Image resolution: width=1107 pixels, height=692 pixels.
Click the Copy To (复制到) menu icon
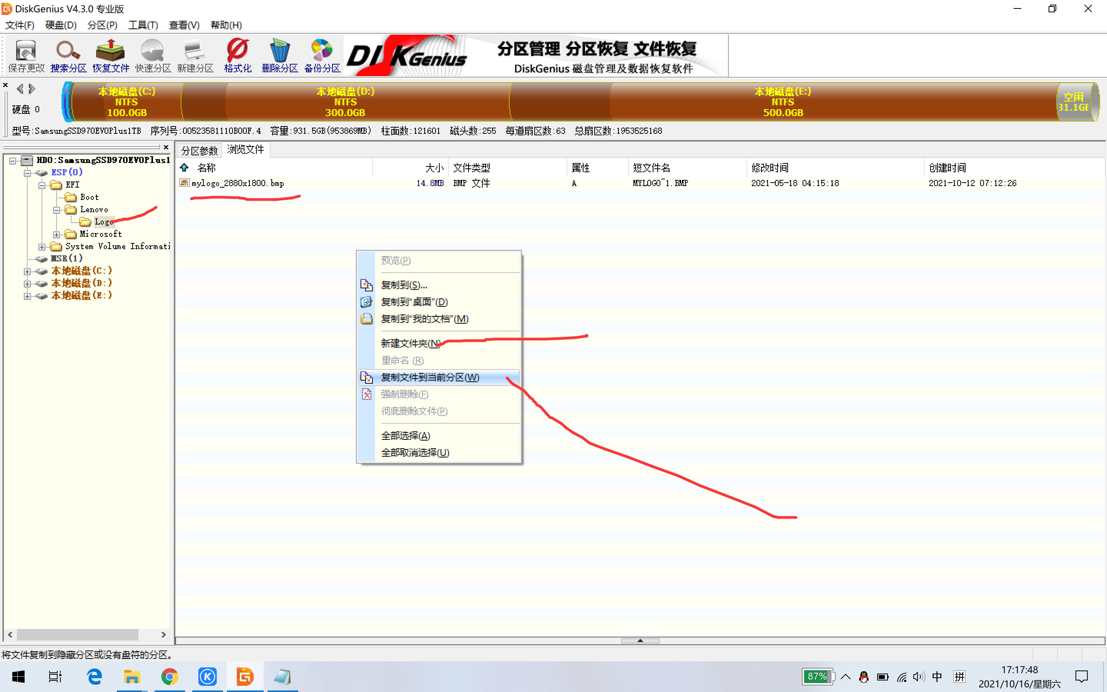coord(366,284)
